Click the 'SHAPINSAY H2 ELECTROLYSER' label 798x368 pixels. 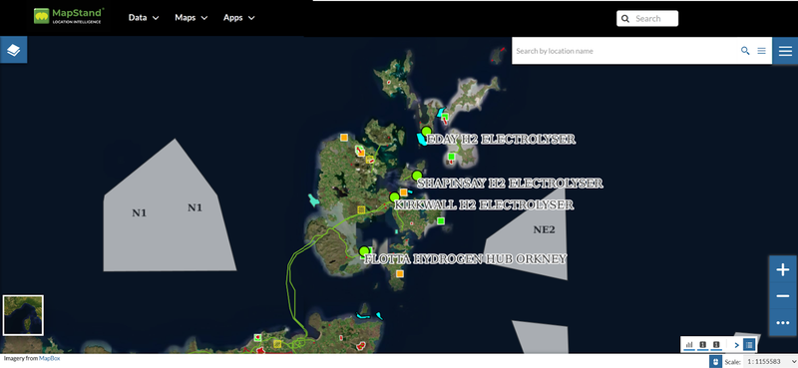[510, 183]
